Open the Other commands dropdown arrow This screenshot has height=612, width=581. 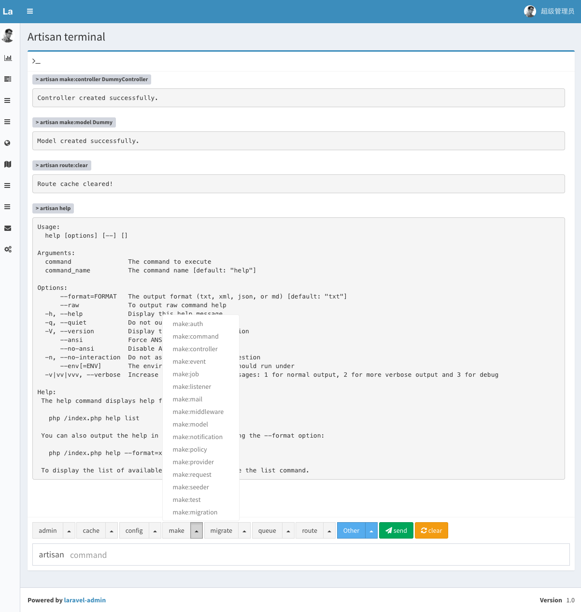[x=371, y=530]
